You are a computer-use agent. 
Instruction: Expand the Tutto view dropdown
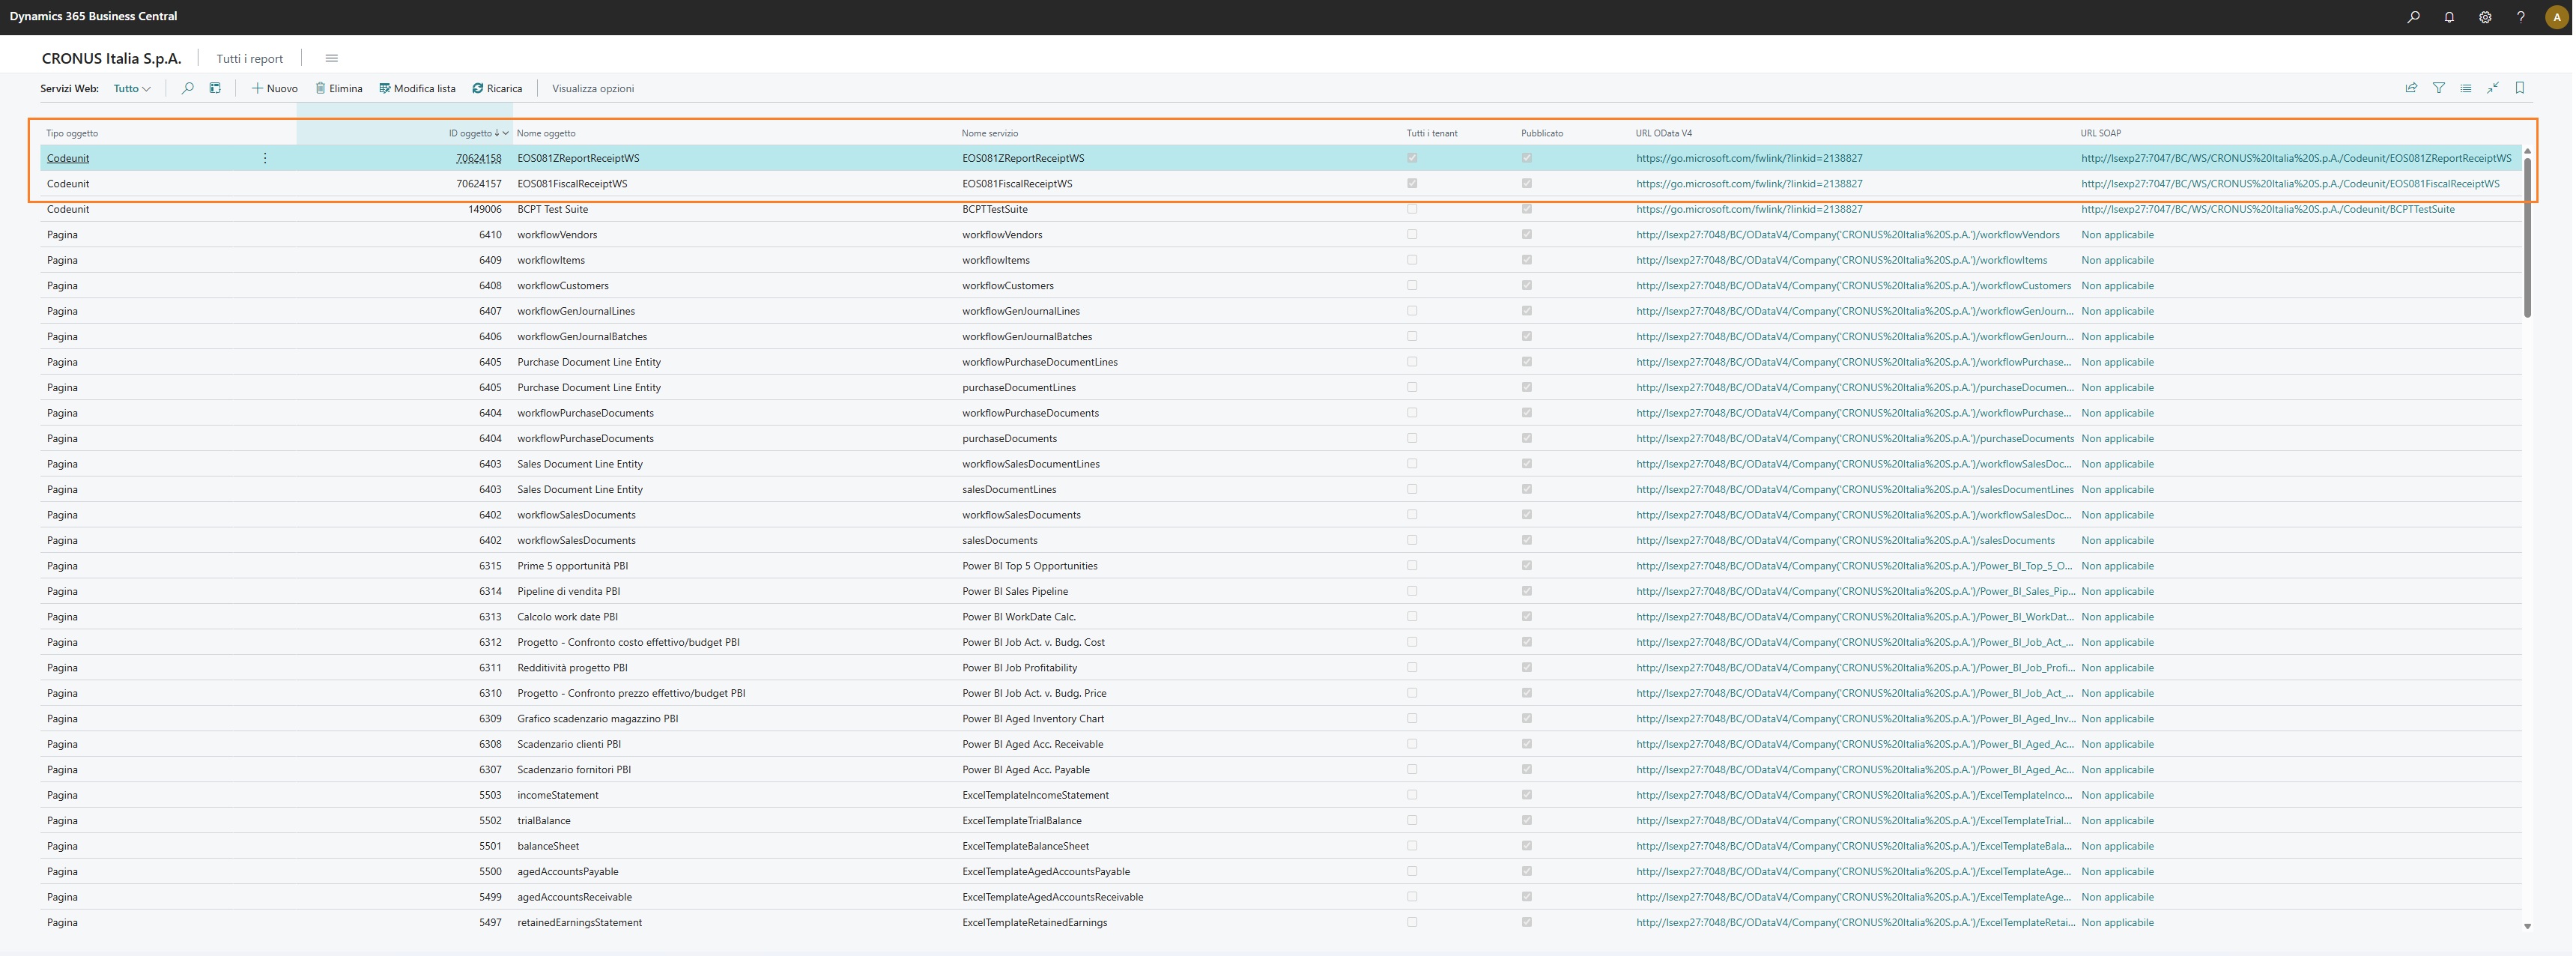pos(132,88)
